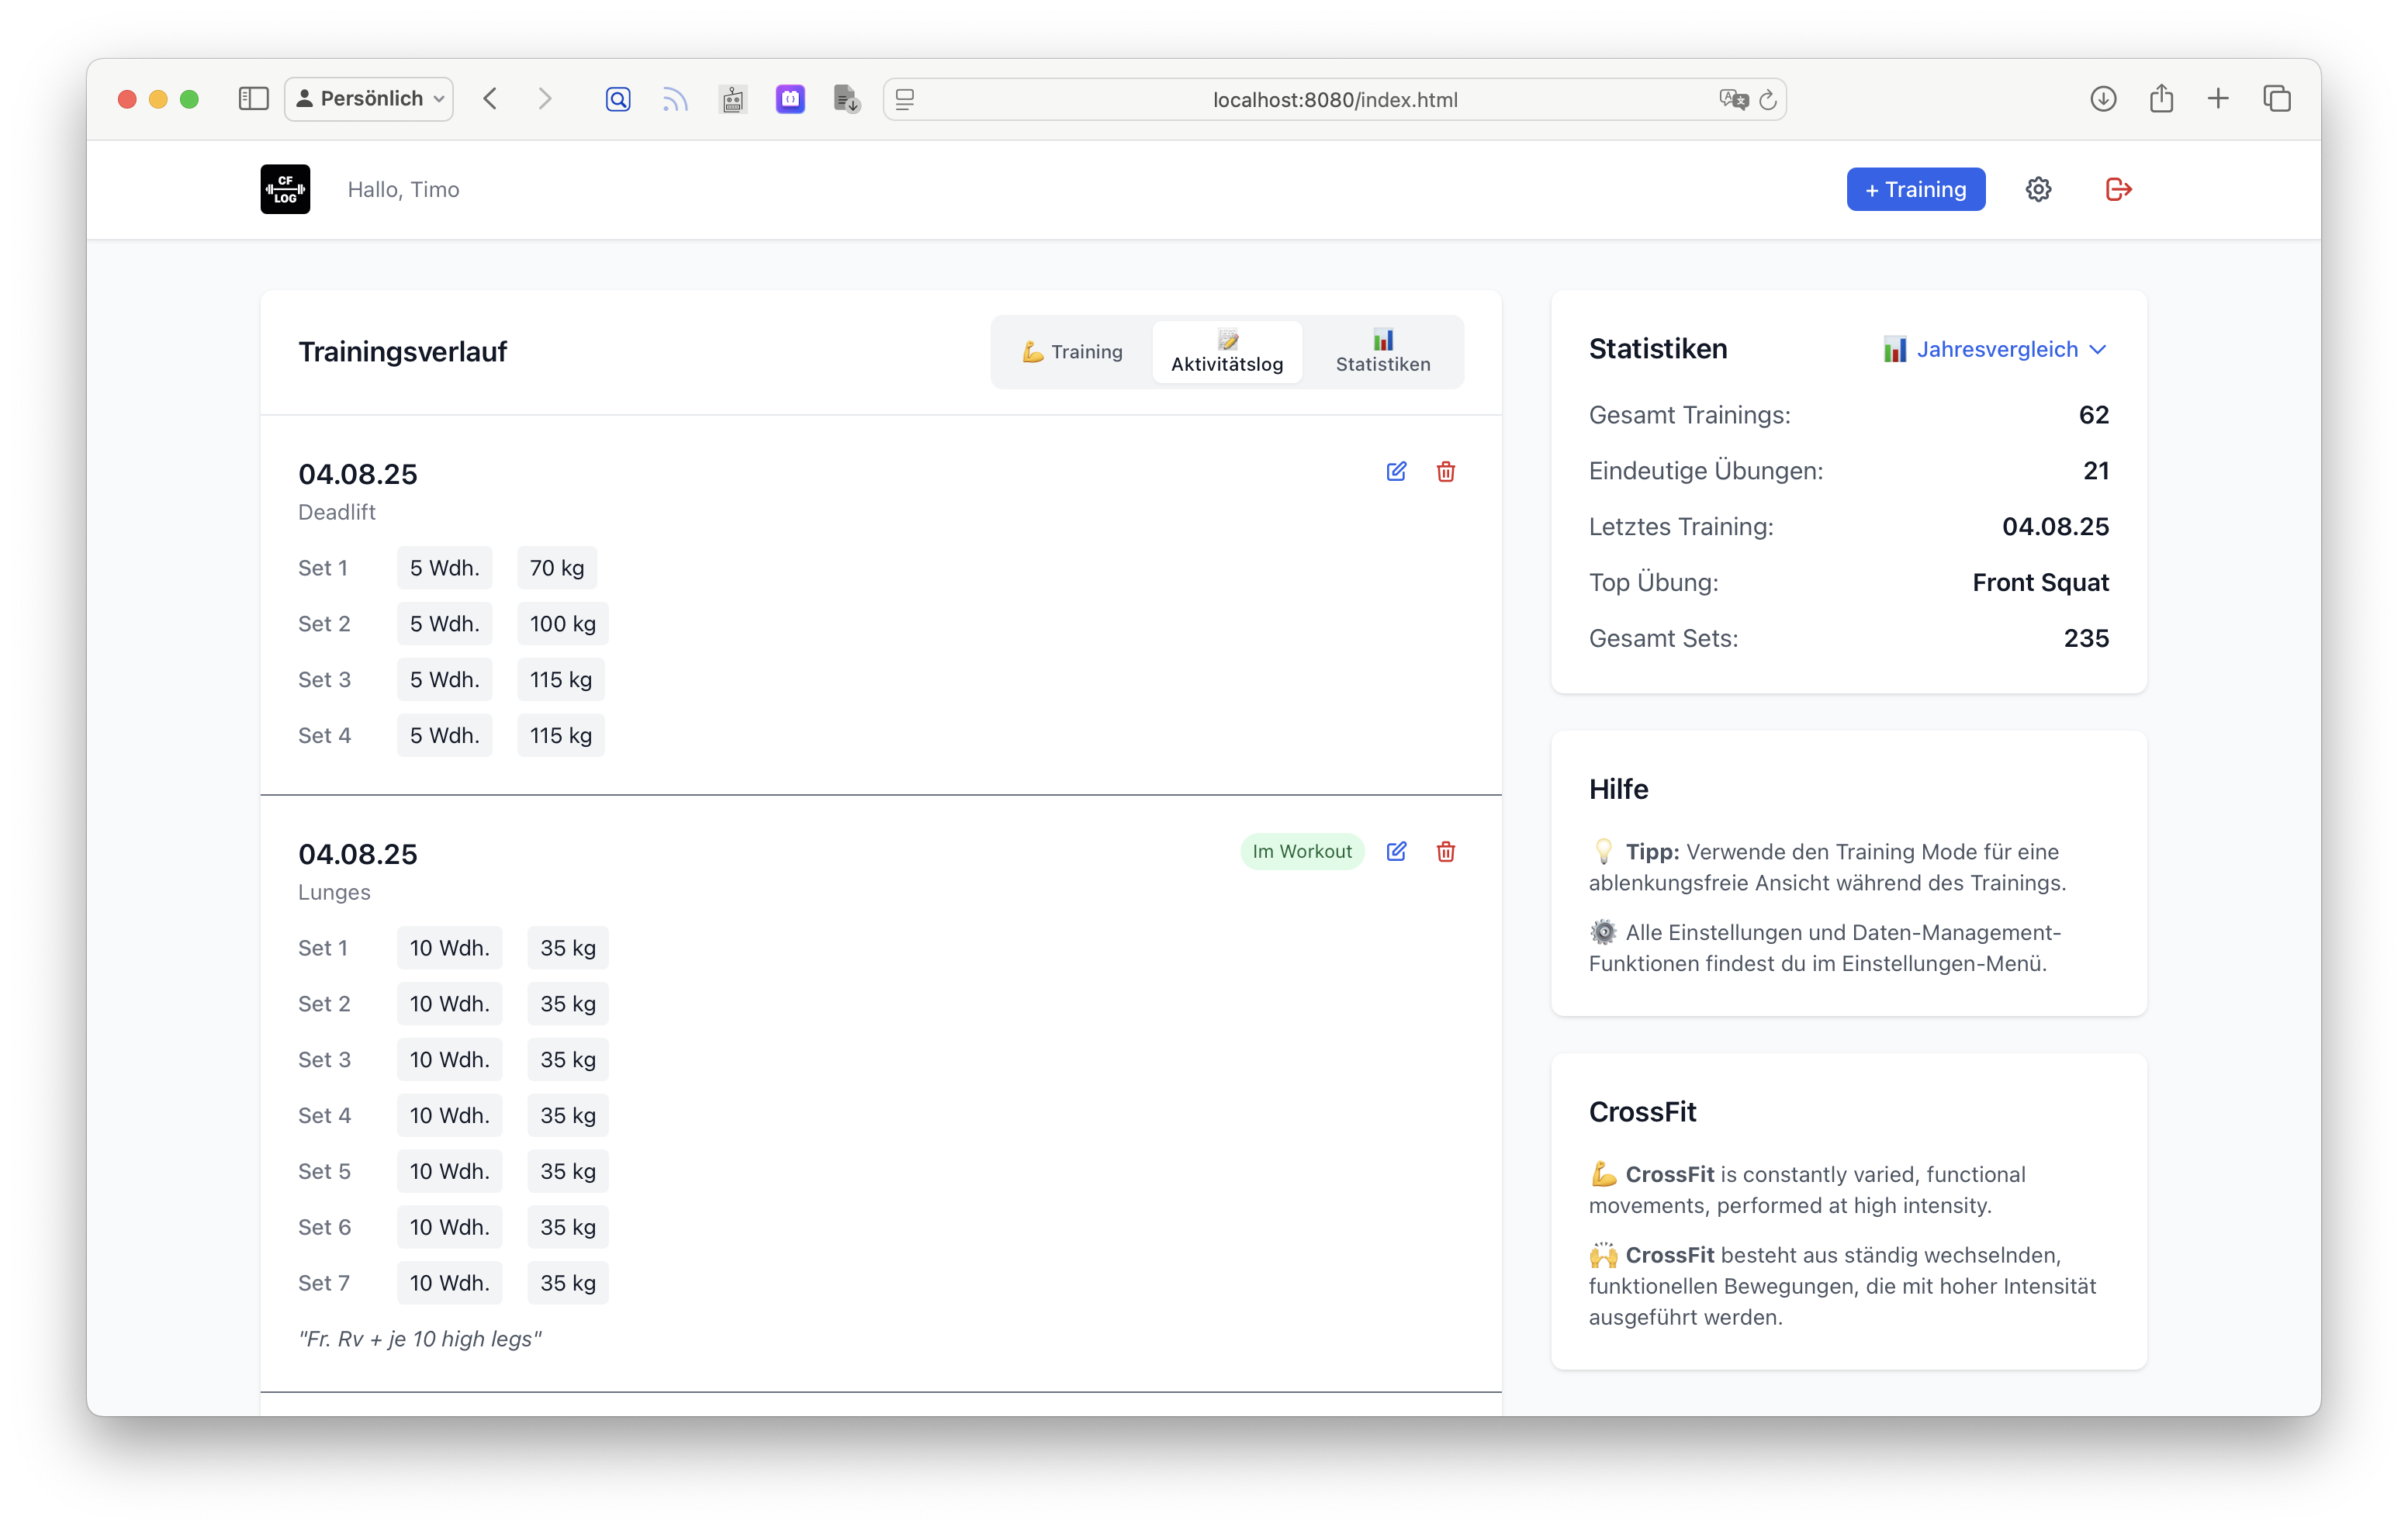The image size is (2408, 1531).
Task: Open settings via the gear icon
Action: pos(2038,189)
